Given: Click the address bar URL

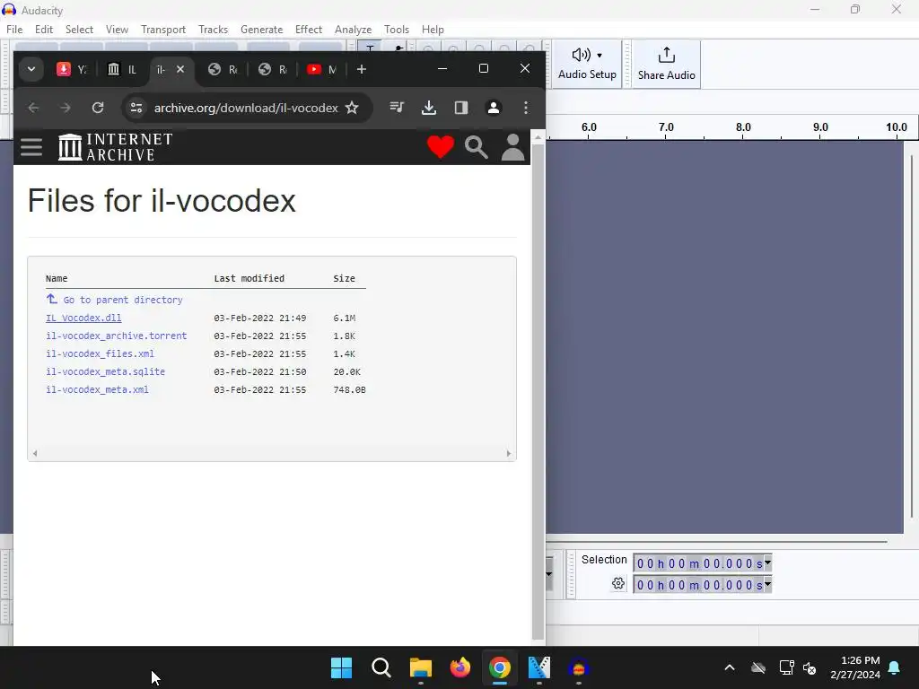Looking at the screenshot, I should (246, 108).
